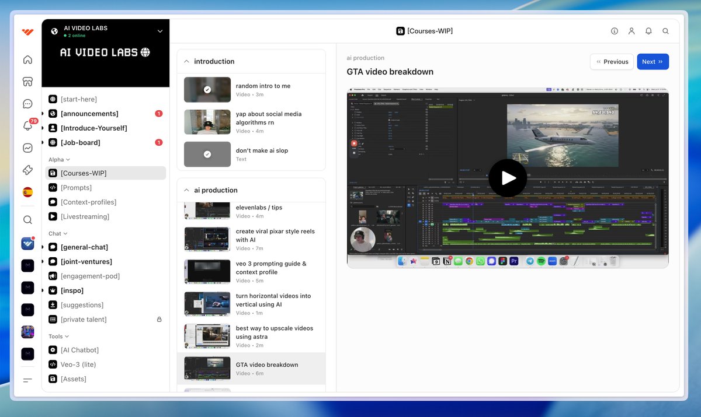701x417 pixels.
Task: Open the [general-chat] channel
Action: [x=105, y=247]
